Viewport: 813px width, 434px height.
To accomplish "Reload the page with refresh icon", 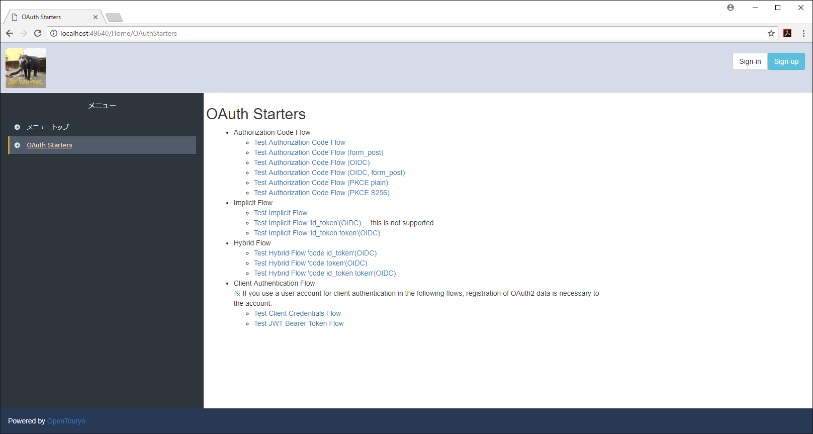I will [x=38, y=33].
